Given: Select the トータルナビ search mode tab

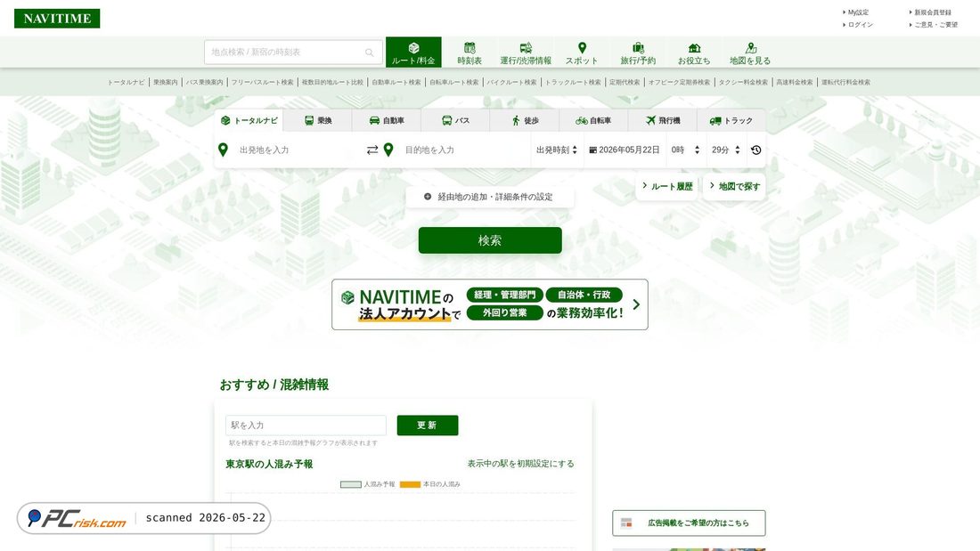Looking at the screenshot, I should click(x=249, y=120).
